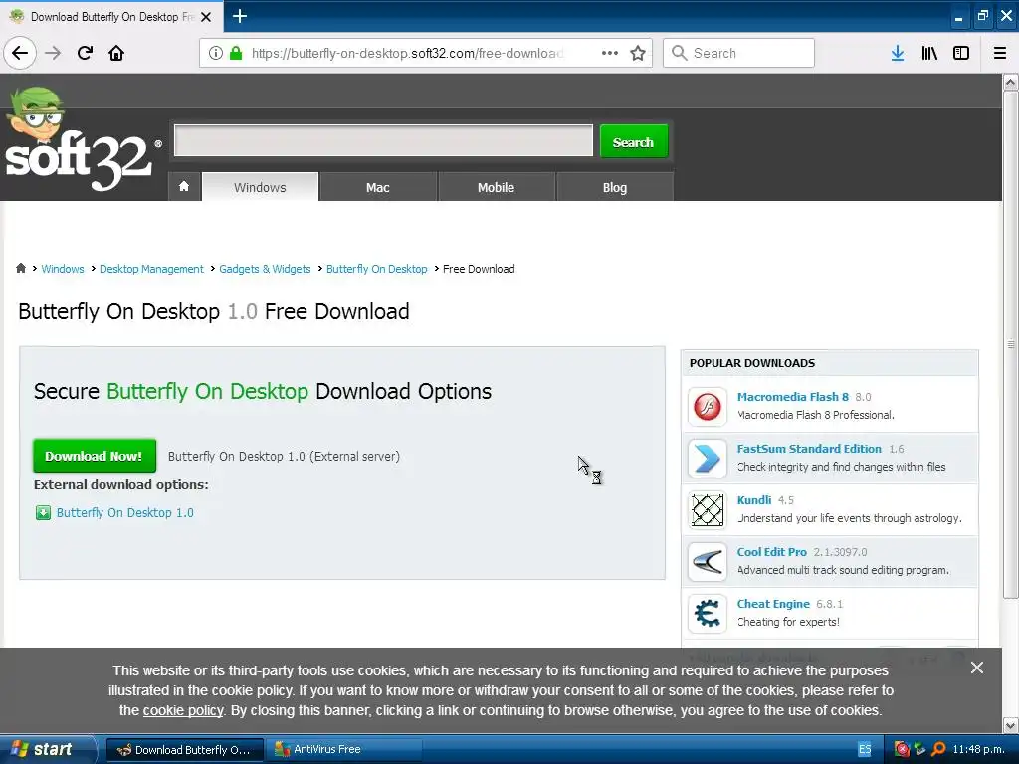Open a new tab with plus
The height and width of the screenshot is (764, 1019).
click(239, 16)
